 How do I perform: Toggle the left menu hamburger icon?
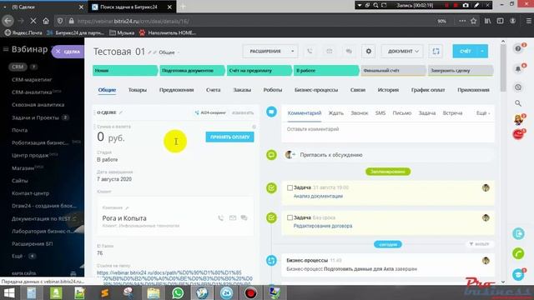coord(6,49)
